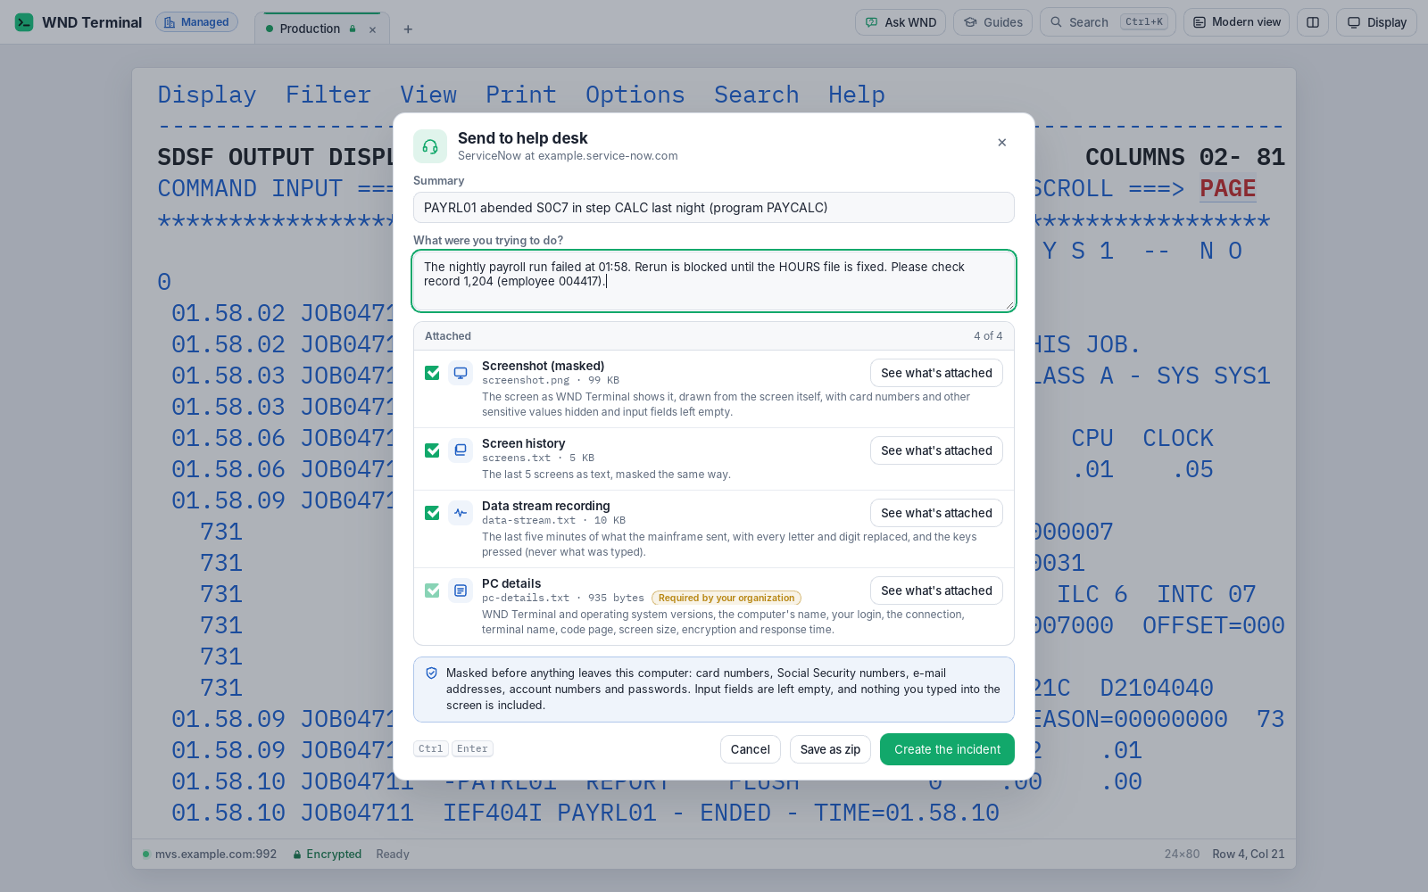Click the 'What were you trying to do' textarea
Viewport: 1428px width, 892px height.
[x=714, y=281]
